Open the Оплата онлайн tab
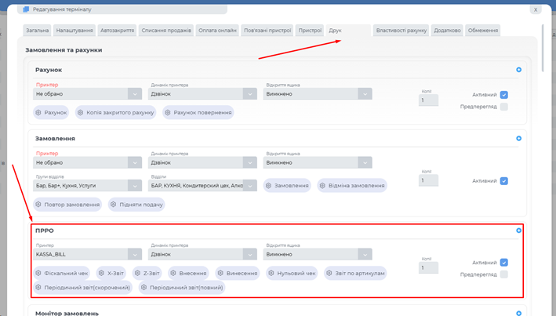The width and height of the screenshot is (556, 316). (217, 31)
